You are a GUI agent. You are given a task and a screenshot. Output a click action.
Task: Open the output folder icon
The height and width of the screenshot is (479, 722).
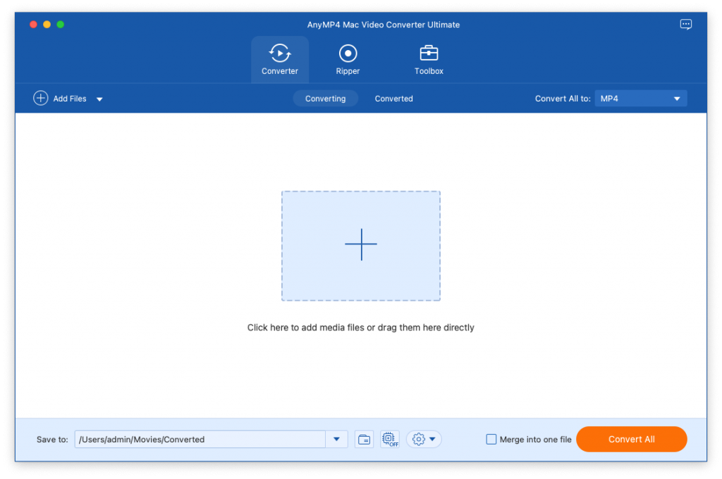coord(364,440)
